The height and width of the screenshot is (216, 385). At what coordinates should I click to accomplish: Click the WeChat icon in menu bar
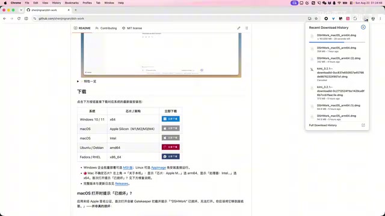coord(324,3)
